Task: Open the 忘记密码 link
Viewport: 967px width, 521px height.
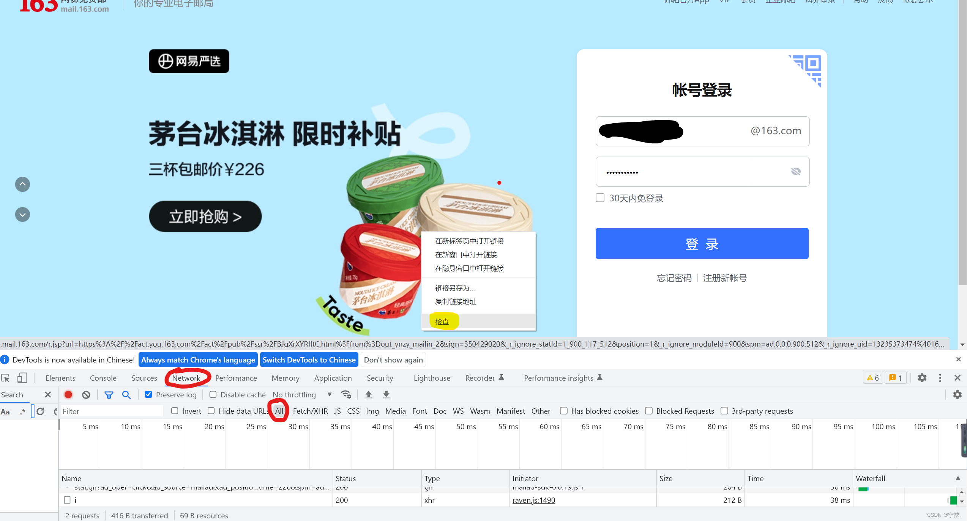Action: [x=674, y=278]
